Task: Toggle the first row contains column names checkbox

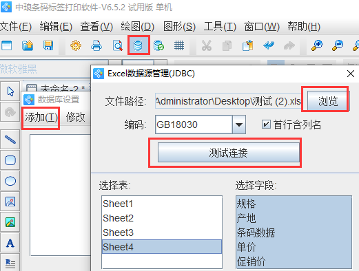Action: 266,124
